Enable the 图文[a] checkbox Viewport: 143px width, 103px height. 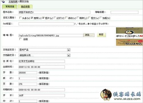point(89,18)
